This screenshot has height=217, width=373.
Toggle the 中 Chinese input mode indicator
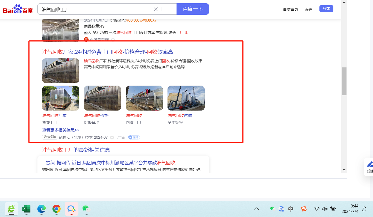pos(291,209)
